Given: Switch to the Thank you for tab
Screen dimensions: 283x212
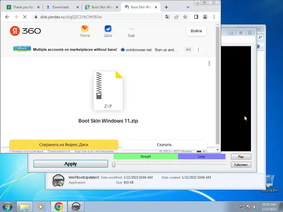Looking at the screenshot, I should (x=23, y=7).
